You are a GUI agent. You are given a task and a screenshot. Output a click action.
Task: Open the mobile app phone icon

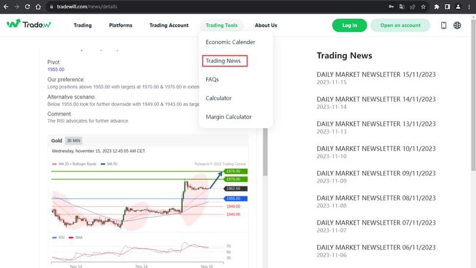[x=443, y=25]
